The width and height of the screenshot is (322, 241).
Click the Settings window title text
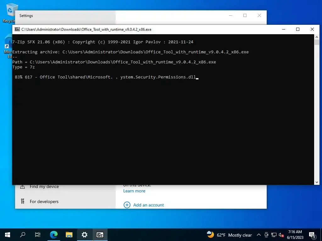(x=26, y=16)
